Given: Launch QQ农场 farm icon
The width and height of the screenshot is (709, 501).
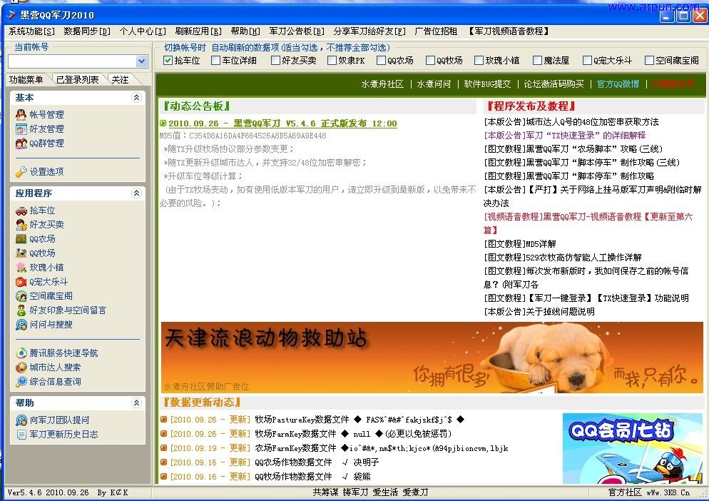Looking at the screenshot, I should coord(21,239).
